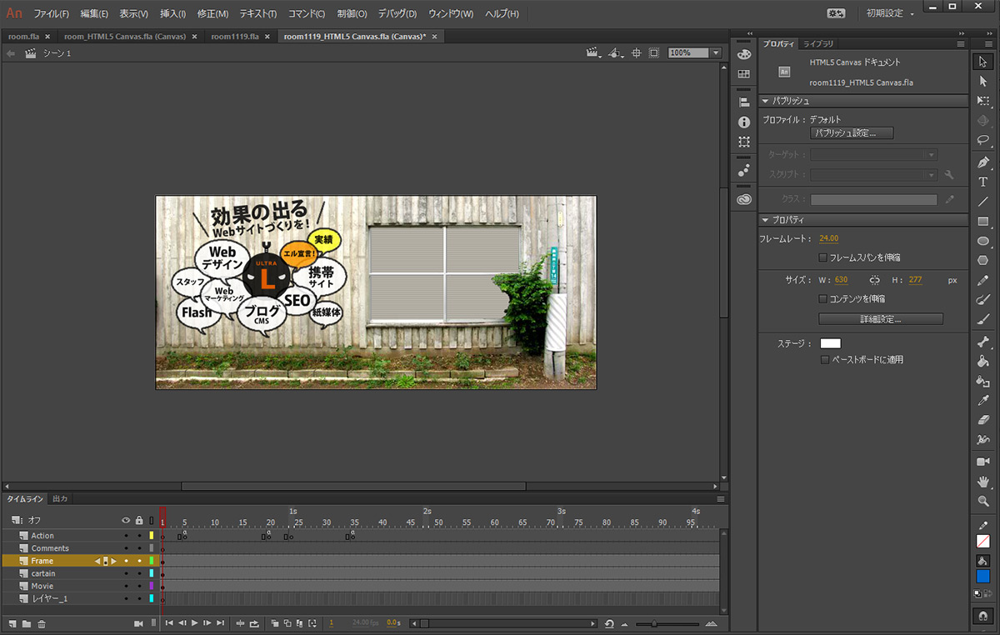Screen dimensions: 1000x635
Task: Select the Line tool
Action: point(983,202)
